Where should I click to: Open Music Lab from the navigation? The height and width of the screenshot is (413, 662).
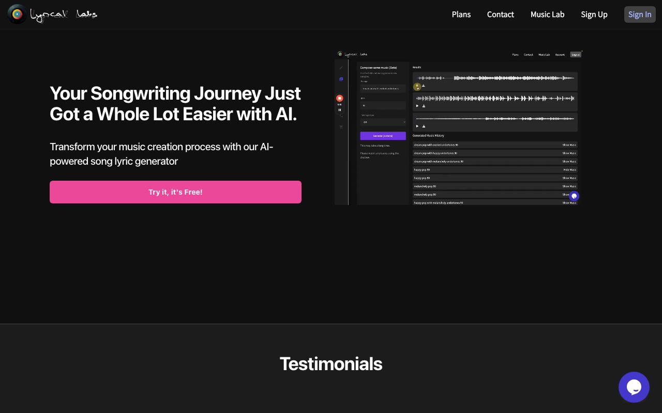click(547, 14)
